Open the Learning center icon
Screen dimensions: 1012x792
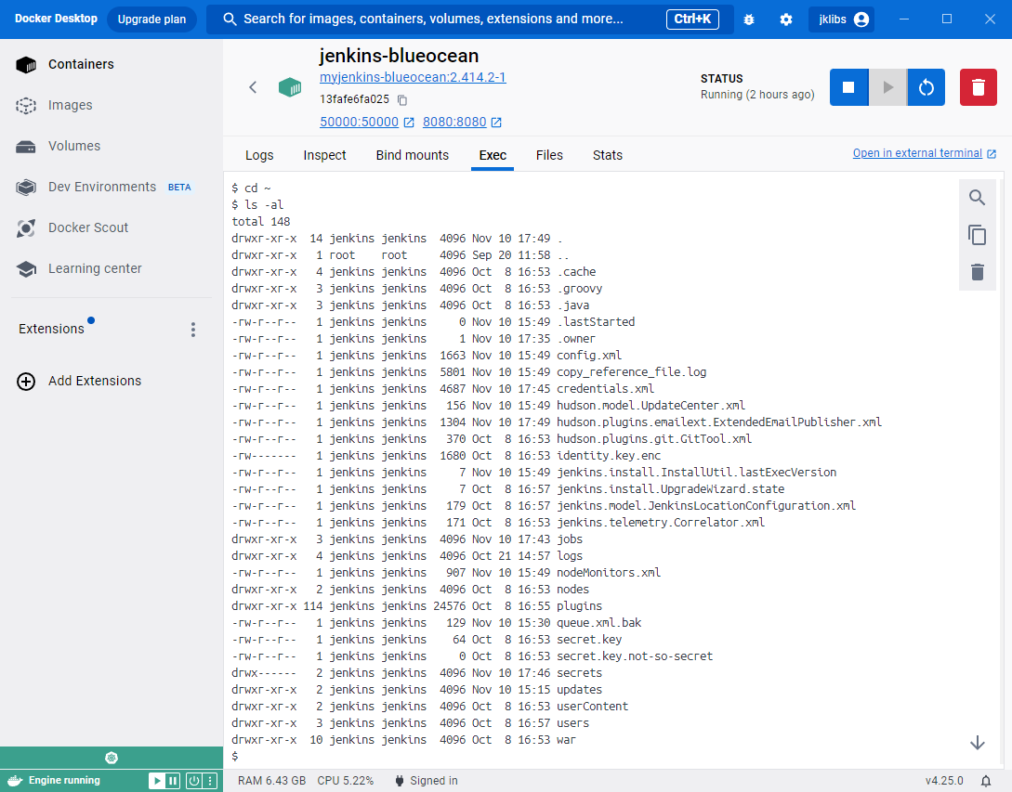[x=26, y=269]
